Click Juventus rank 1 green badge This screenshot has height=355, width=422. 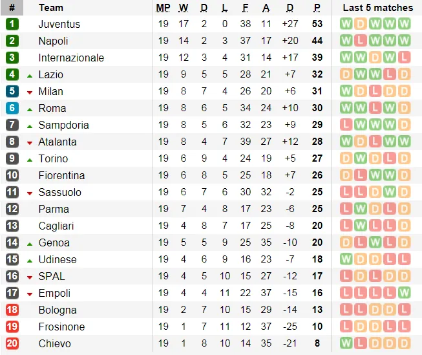point(12,24)
